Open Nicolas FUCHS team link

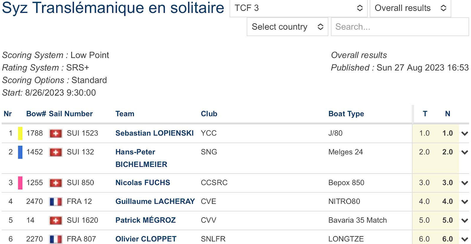(143, 183)
